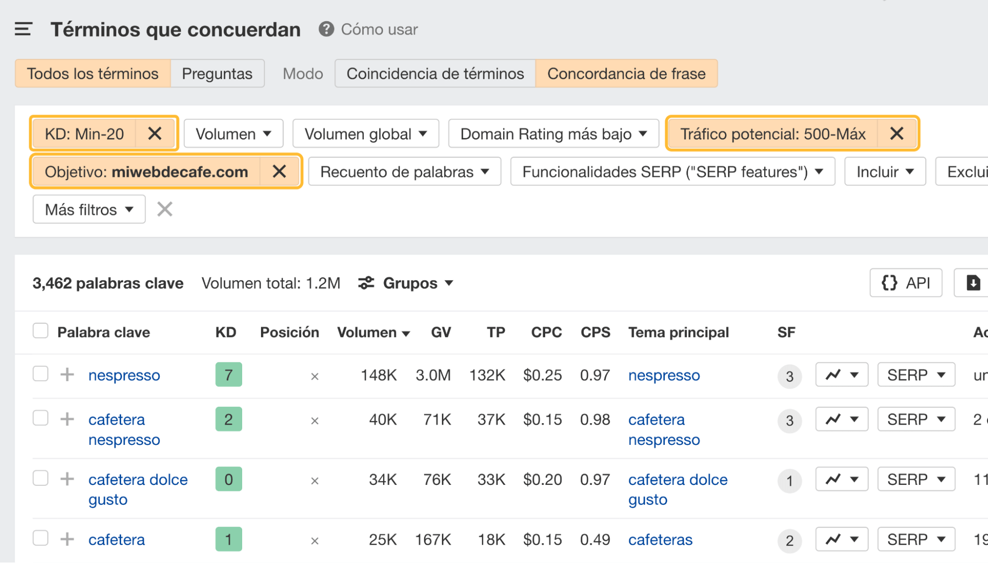
Task: Open the Más filtros dropdown
Action: click(x=88, y=209)
